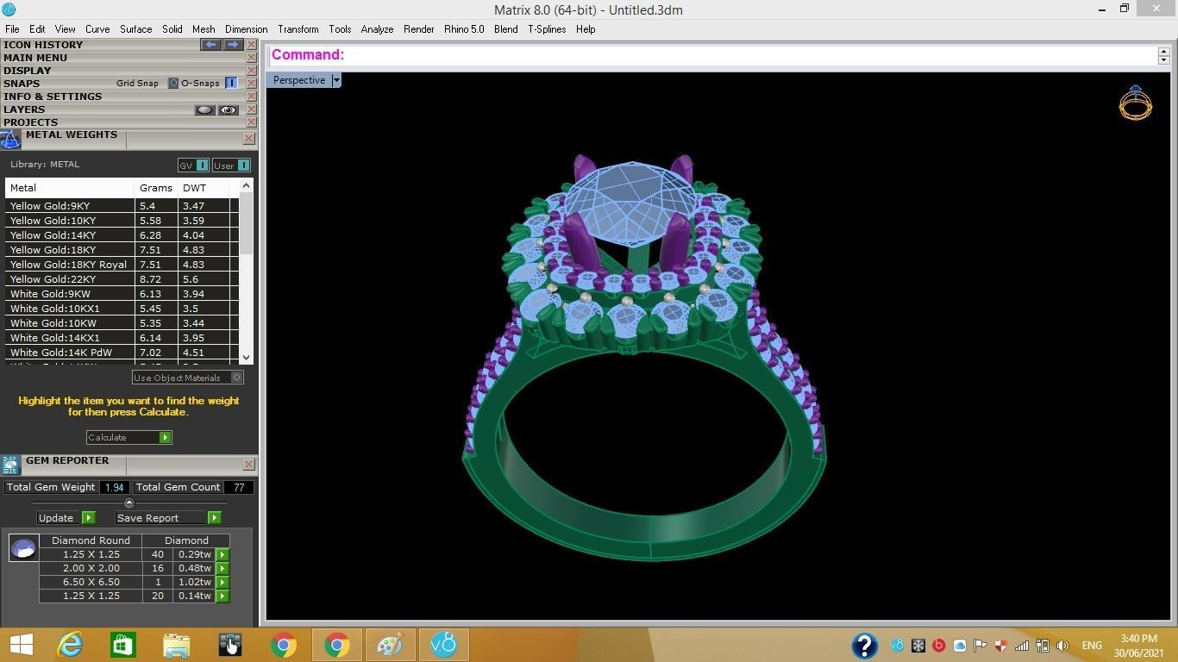This screenshot has height=662, width=1178.
Task: Click green arrow next to Update
Action: (88, 518)
